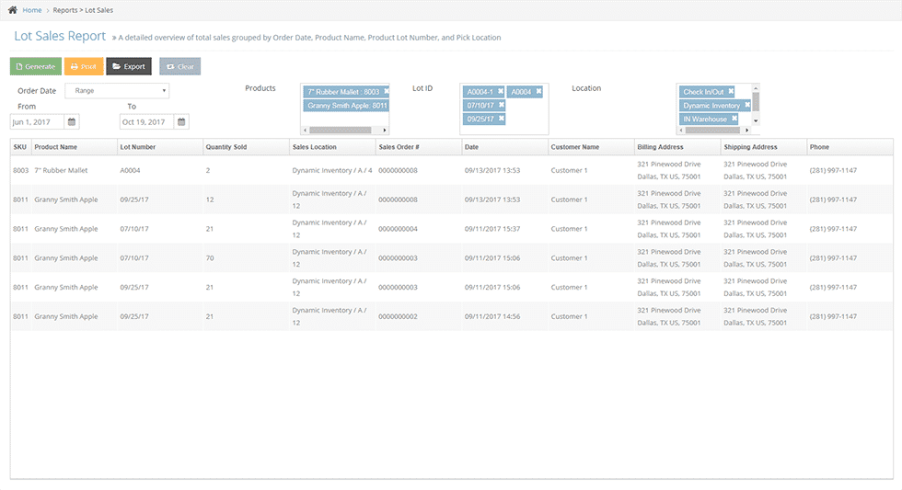
Task: Open the To date calendar picker
Action: 182,121
